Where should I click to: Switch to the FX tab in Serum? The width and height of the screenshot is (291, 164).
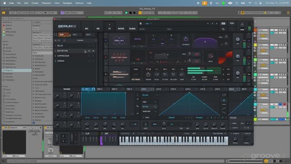110,29
